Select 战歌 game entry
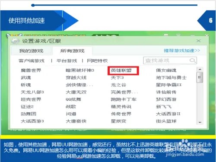 click(71, 107)
